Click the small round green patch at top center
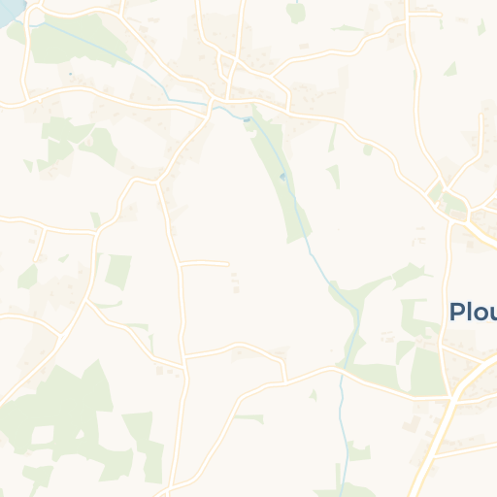The width and height of the screenshot is (497, 497). [296, 13]
